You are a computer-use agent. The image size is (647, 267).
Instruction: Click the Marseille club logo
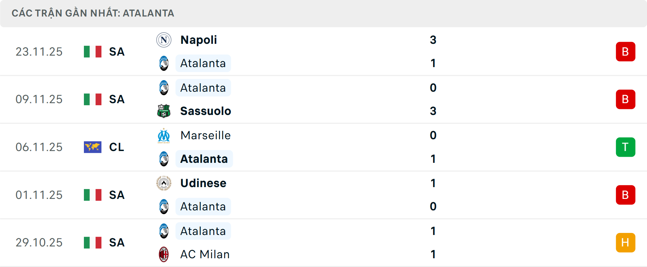[x=164, y=136]
